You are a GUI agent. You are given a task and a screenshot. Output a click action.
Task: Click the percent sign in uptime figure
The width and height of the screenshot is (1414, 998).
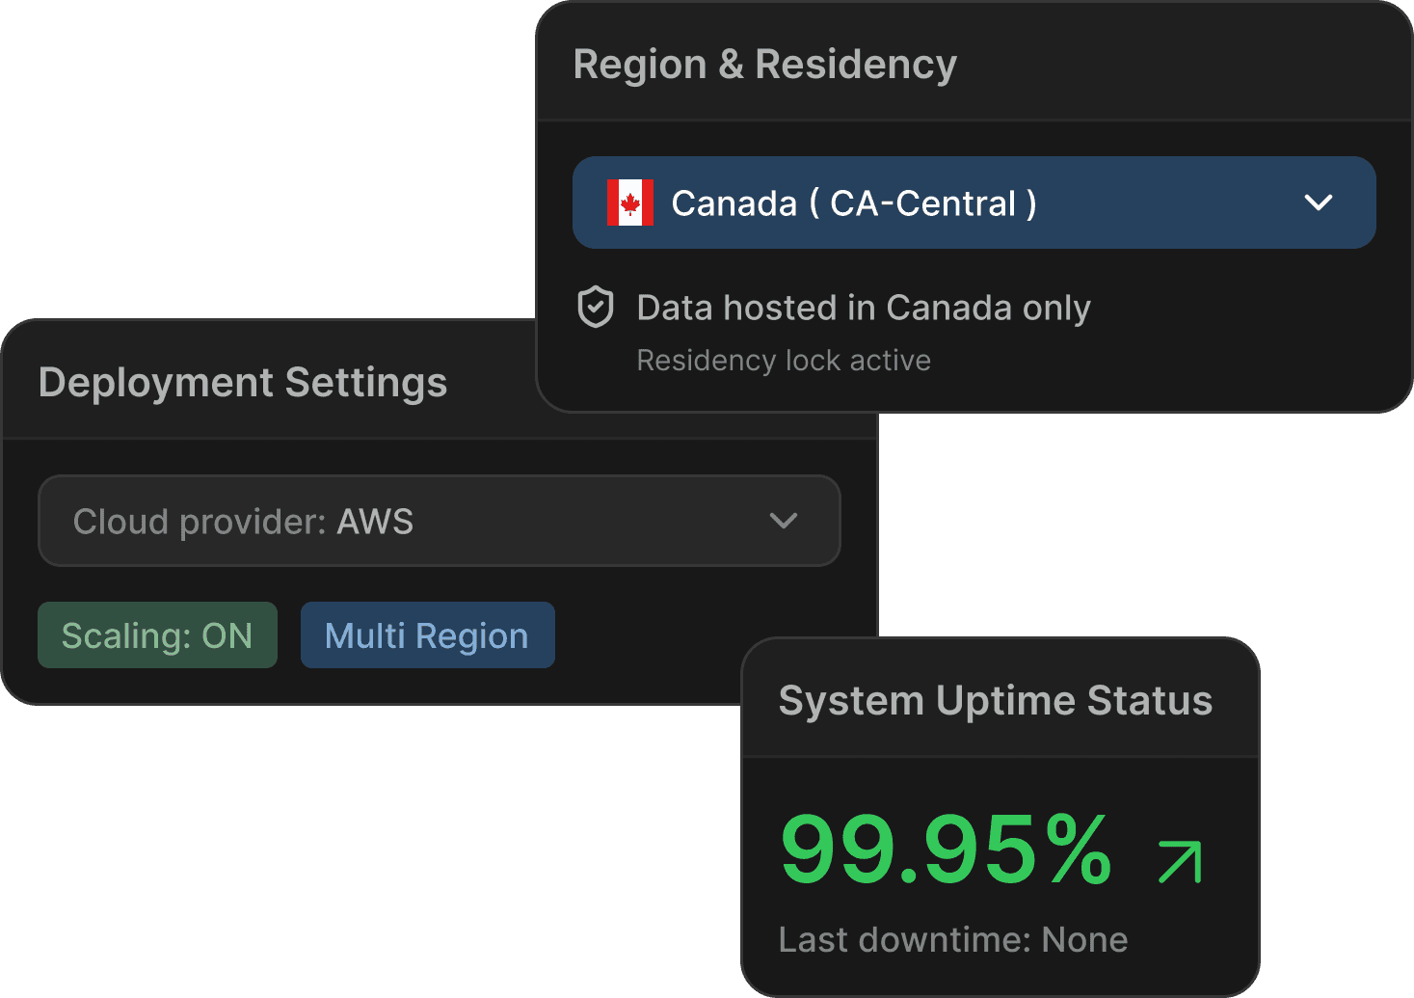(x=1079, y=850)
